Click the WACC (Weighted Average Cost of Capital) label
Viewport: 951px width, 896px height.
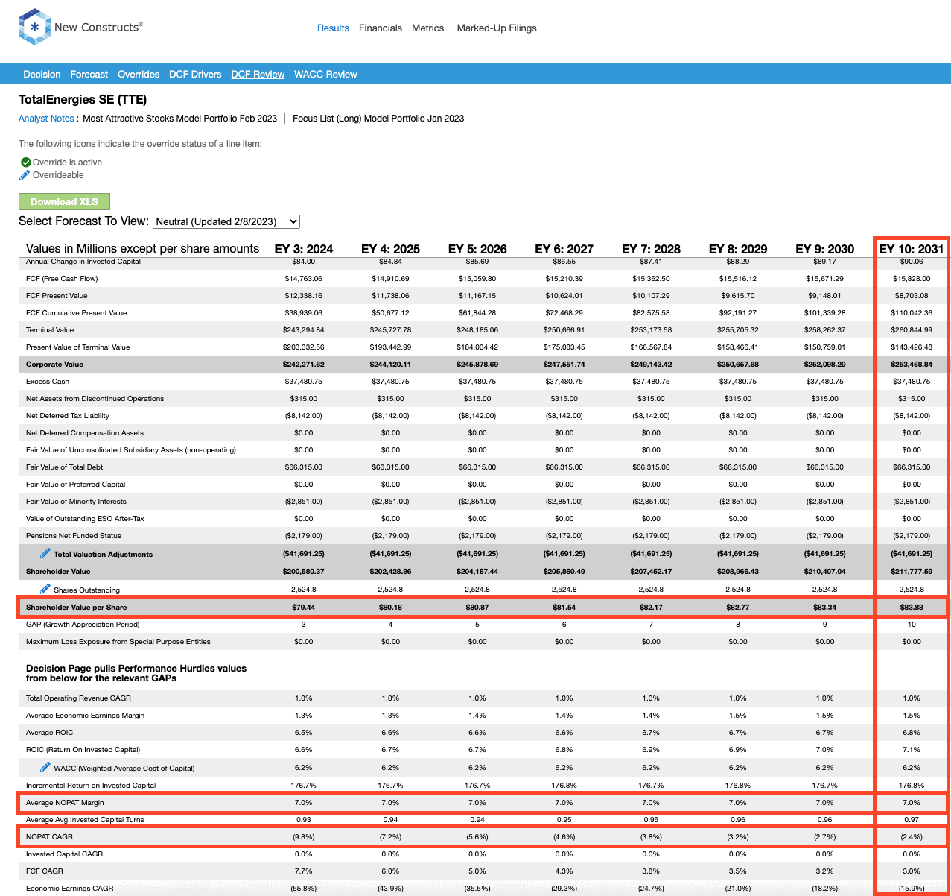124,769
